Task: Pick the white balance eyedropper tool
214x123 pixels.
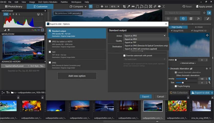Action: (129, 6)
